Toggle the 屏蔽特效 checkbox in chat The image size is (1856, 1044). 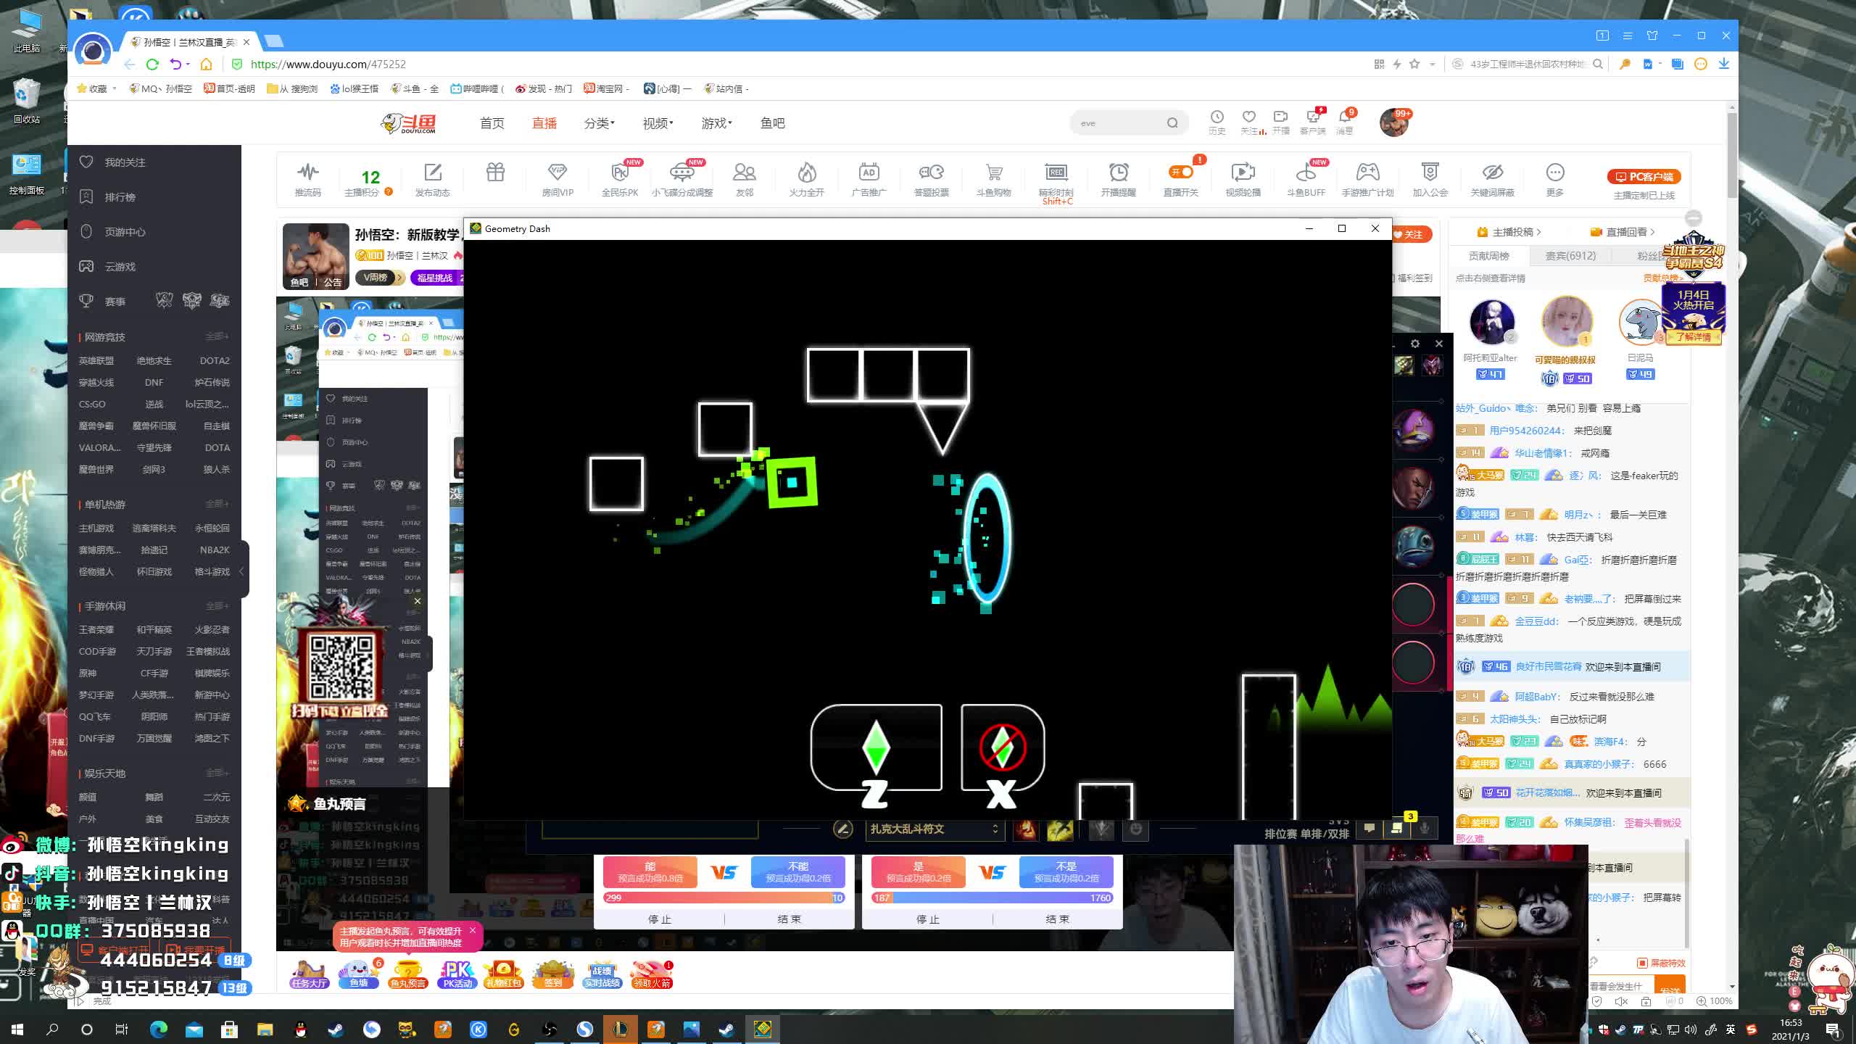coord(1642,963)
